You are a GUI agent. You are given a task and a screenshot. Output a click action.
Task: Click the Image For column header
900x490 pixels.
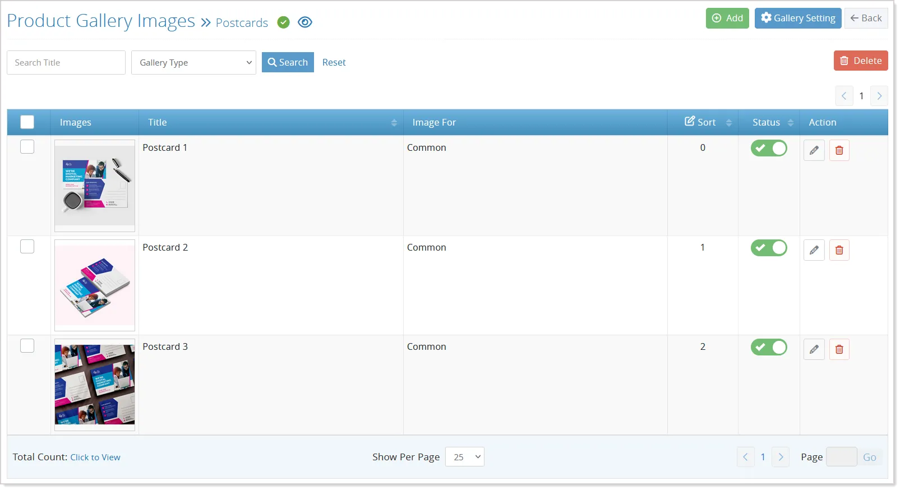(x=434, y=122)
